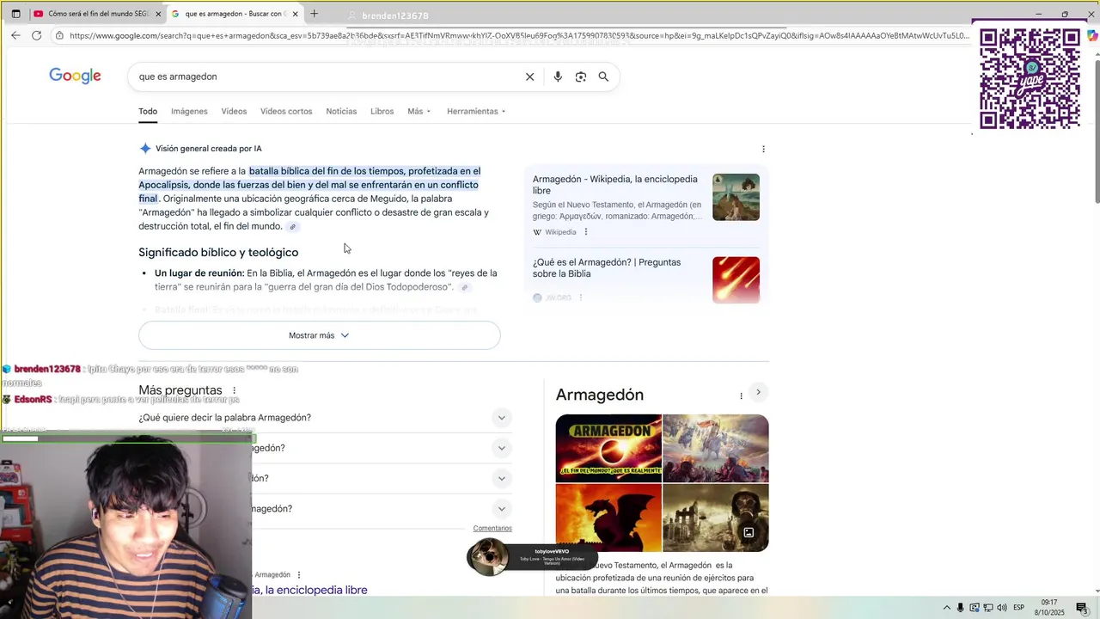Open the Wikipedia card painting thumbnail
This screenshot has height=619, width=1100.
click(x=736, y=197)
